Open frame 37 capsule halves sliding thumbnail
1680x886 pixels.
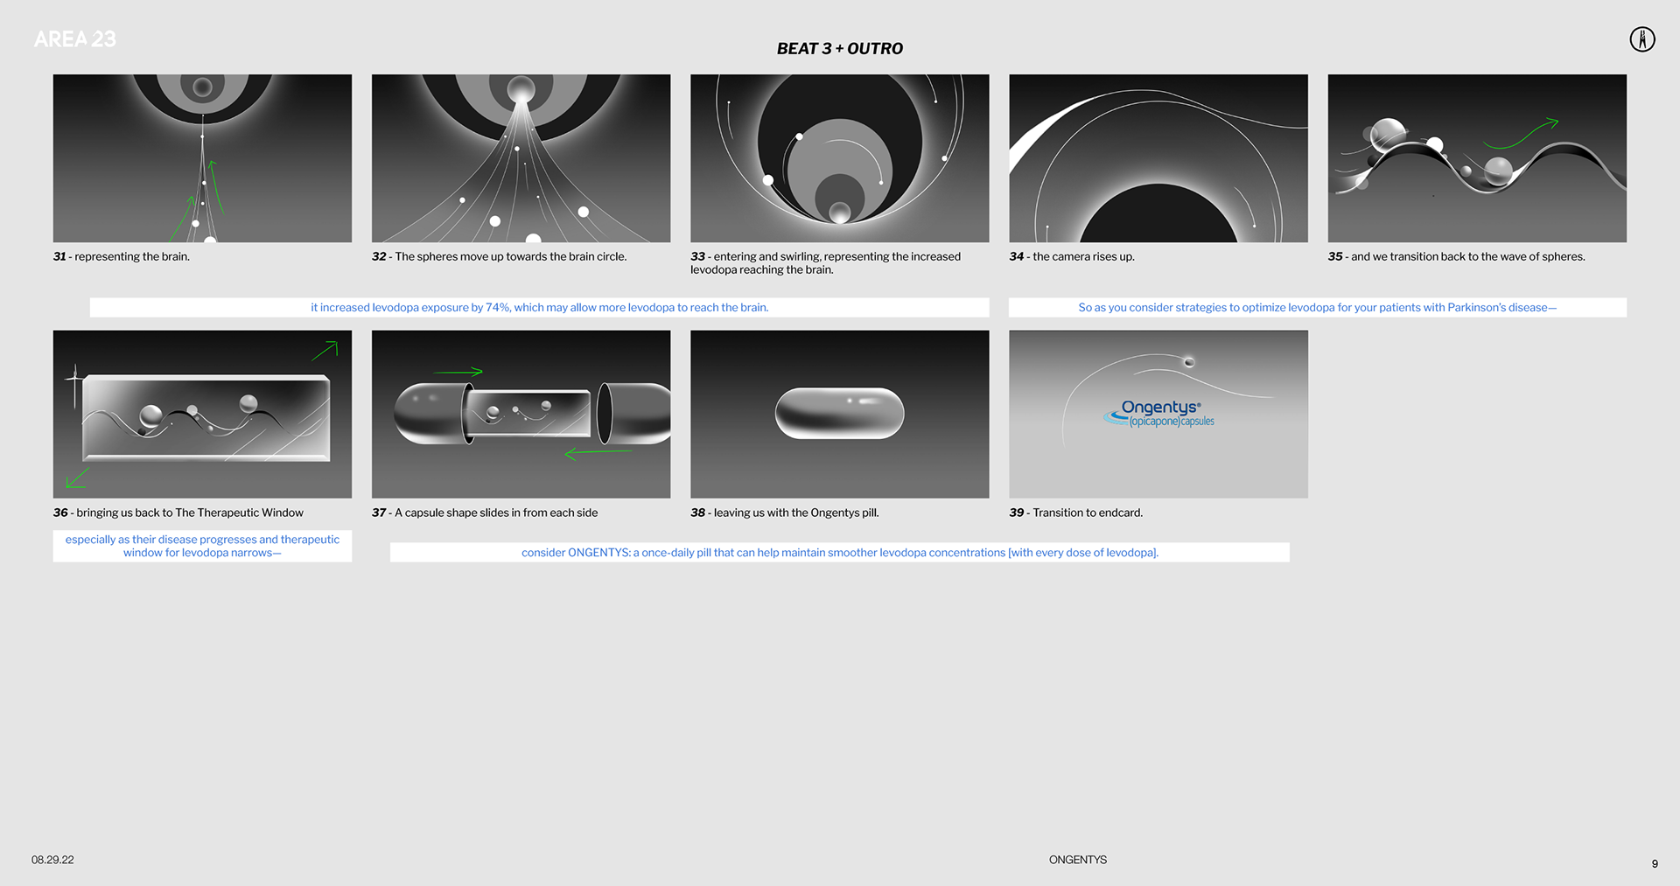(x=521, y=415)
